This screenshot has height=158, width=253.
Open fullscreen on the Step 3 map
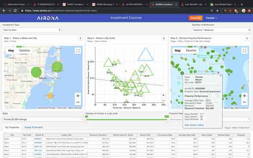pos(244,51)
